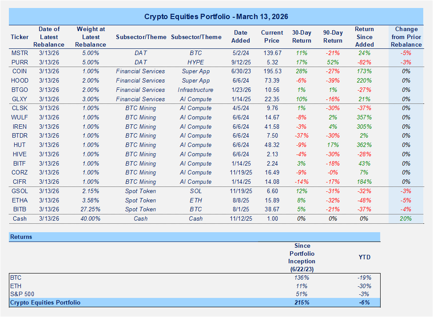The image size is (433, 317).
Task: Select the BITB 27.25% weight cell
Action: coord(90,210)
